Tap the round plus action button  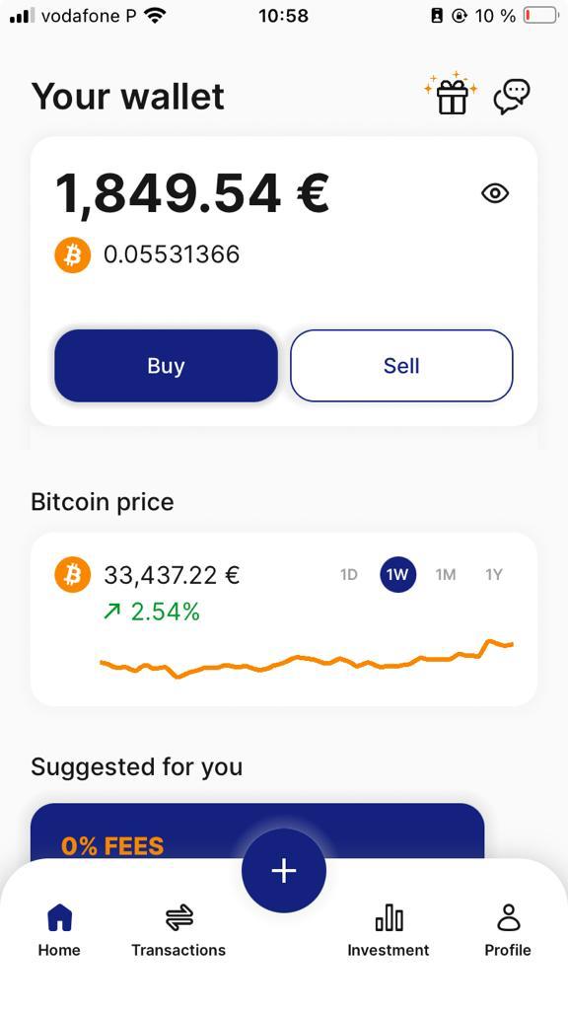coord(284,871)
